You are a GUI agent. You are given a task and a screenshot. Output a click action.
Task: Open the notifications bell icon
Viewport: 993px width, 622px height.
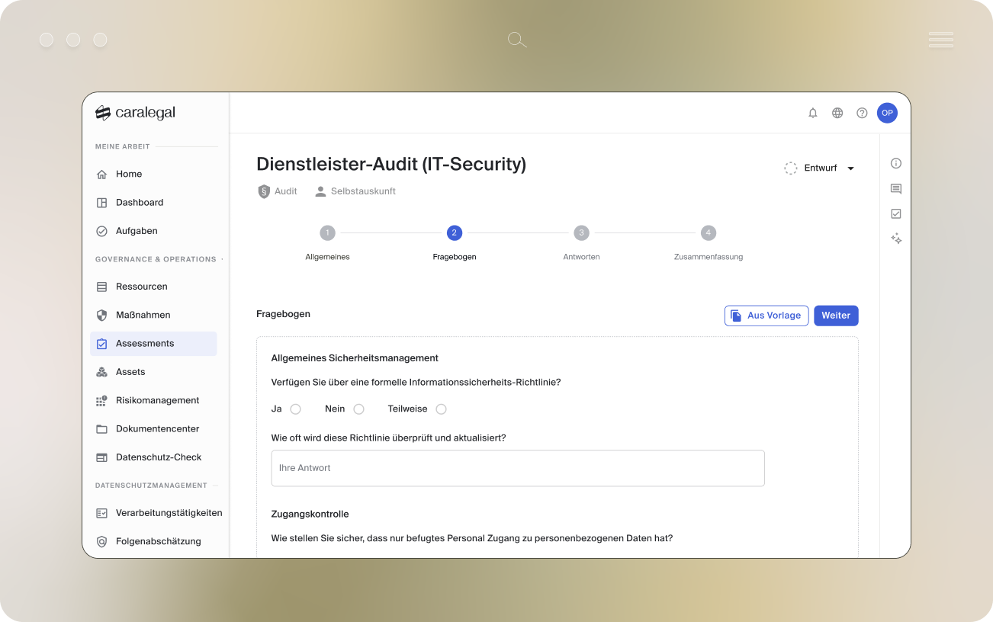813,113
